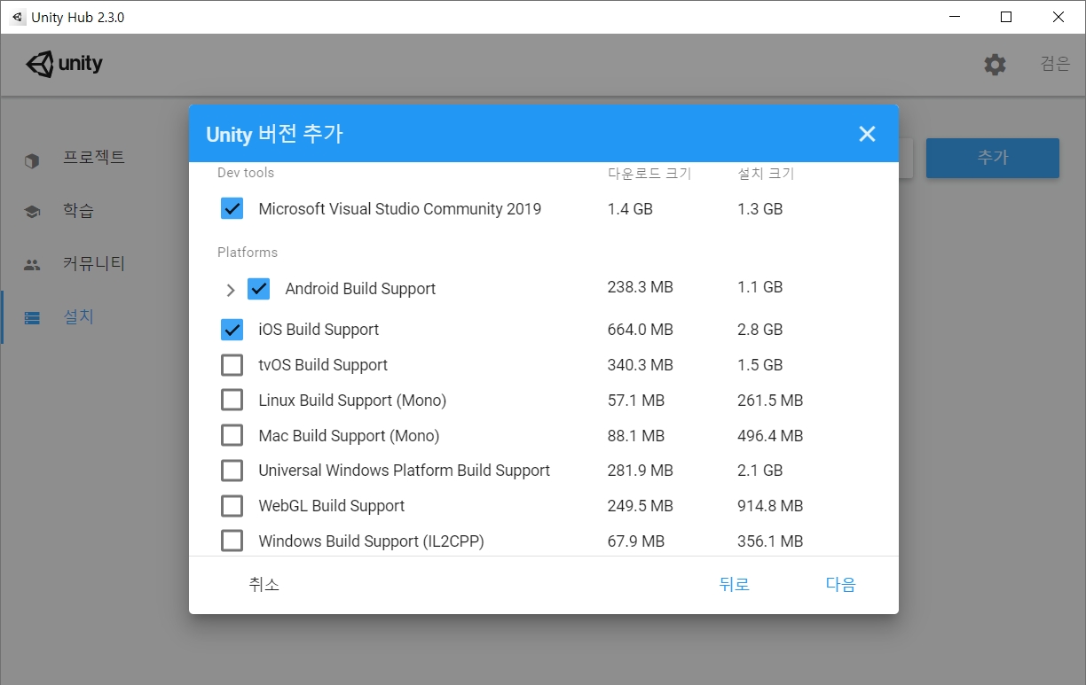This screenshot has width=1086, height=685.
Task: Uncheck iOS Build Support checkbox
Action: 232,330
